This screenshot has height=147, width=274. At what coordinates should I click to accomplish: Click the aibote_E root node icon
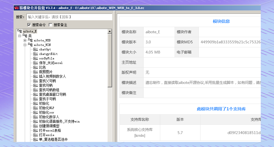point(20,31)
